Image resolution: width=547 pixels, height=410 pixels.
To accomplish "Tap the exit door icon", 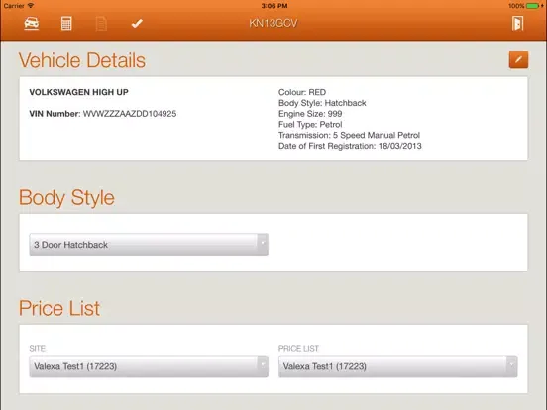I will click(517, 24).
